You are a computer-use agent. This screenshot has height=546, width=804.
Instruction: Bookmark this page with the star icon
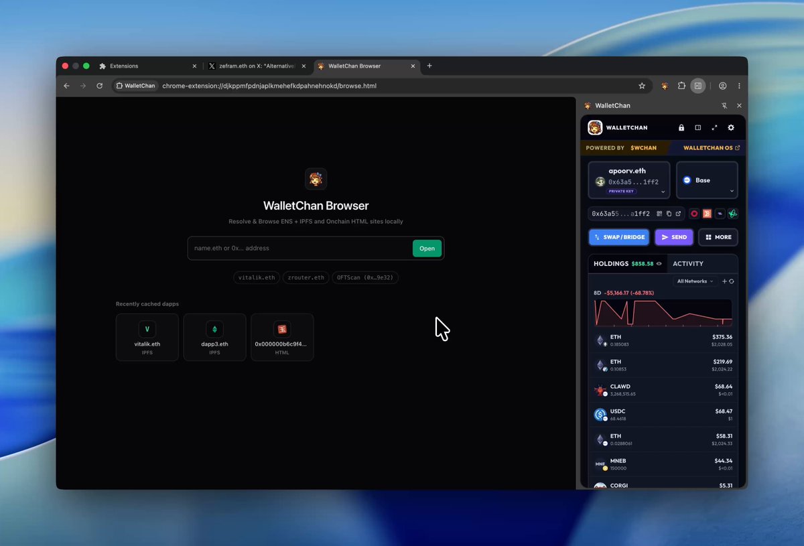coord(642,86)
